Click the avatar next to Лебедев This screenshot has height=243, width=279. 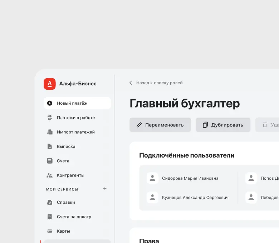251,197
